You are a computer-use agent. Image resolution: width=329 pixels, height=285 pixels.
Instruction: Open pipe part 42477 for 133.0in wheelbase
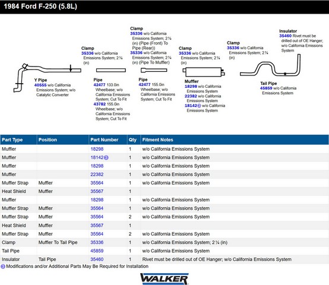click(99, 85)
